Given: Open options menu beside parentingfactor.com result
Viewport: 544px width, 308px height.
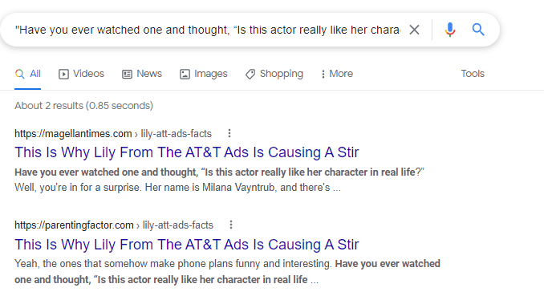Looking at the screenshot, I should pos(231,225).
